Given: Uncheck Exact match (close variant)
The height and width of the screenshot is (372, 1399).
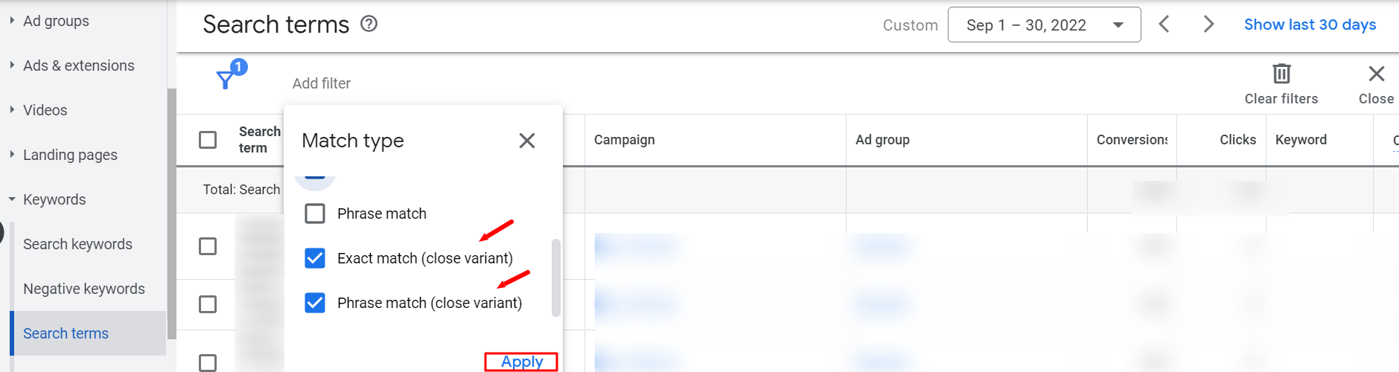Looking at the screenshot, I should (315, 258).
